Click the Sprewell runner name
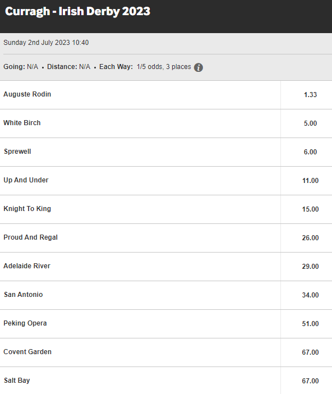332x394 pixels. click(17, 152)
